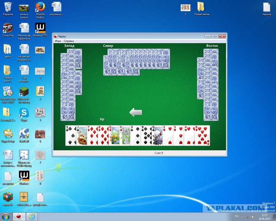The width and height of the screenshot is (276, 221).
Task: Select the Старые folder icon
Action: (x=8, y=74)
